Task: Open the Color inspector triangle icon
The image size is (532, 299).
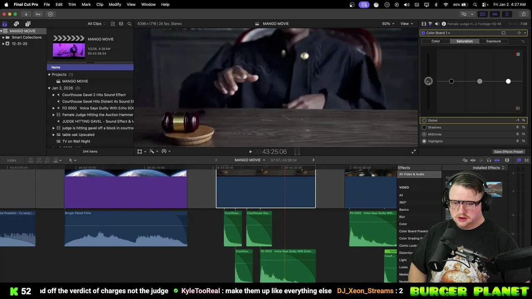Action: (x=430, y=24)
